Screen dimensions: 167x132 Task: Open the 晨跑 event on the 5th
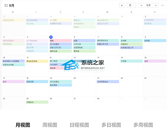(x=60, y=41)
